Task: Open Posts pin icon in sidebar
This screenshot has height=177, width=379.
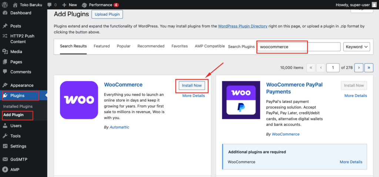Action: (5, 26)
